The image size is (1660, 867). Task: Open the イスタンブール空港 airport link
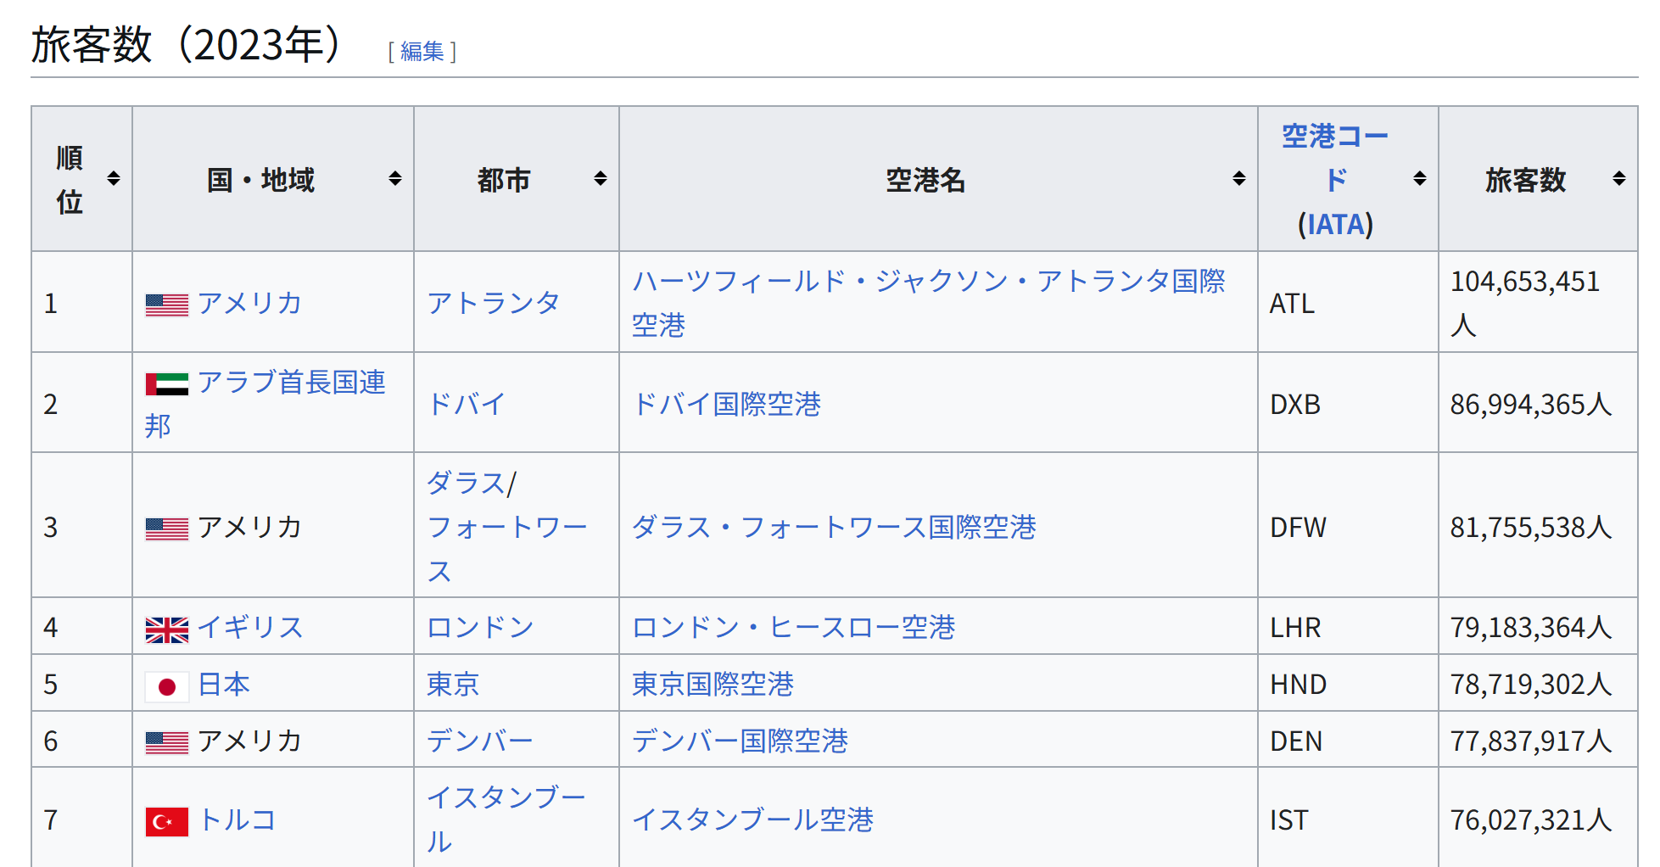(x=753, y=819)
